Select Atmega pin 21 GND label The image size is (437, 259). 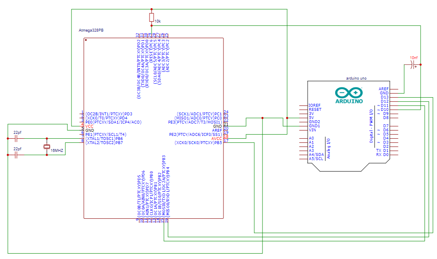pos(217,126)
